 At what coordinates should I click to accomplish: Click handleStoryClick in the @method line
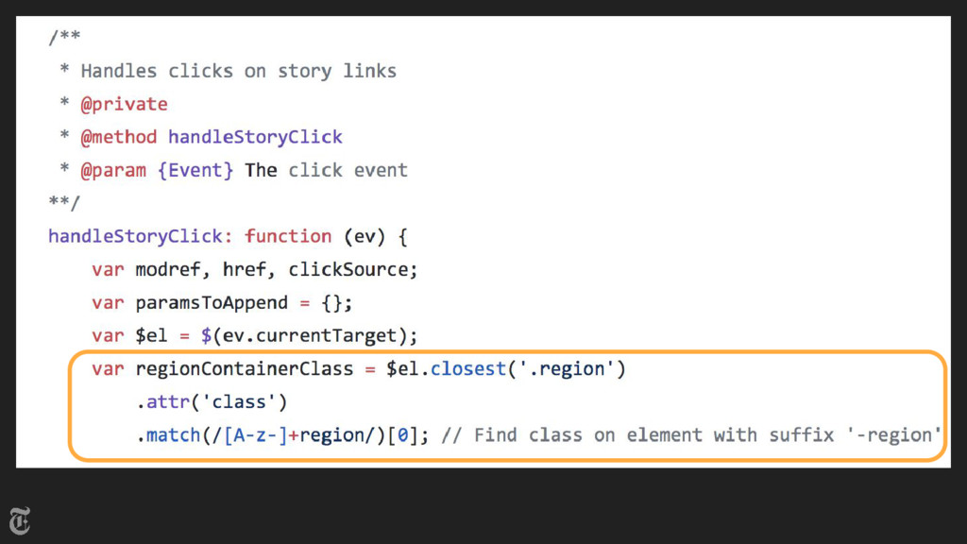coord(255,137)
